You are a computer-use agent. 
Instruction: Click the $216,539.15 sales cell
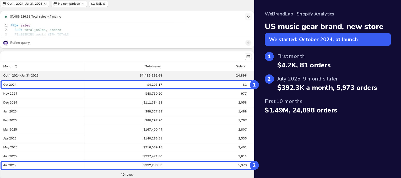click(x=153, y=147)
